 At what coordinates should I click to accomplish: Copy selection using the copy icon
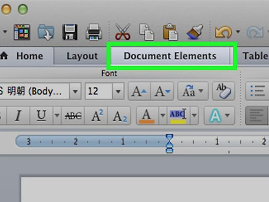tap(147, 32)
